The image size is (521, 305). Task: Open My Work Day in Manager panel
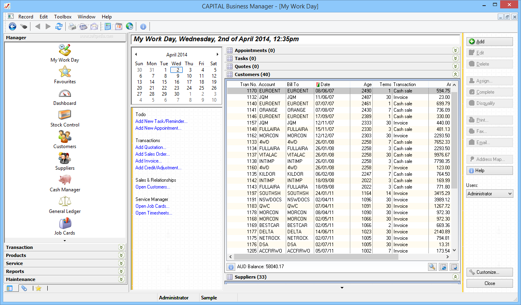click(x=65, y=53)
